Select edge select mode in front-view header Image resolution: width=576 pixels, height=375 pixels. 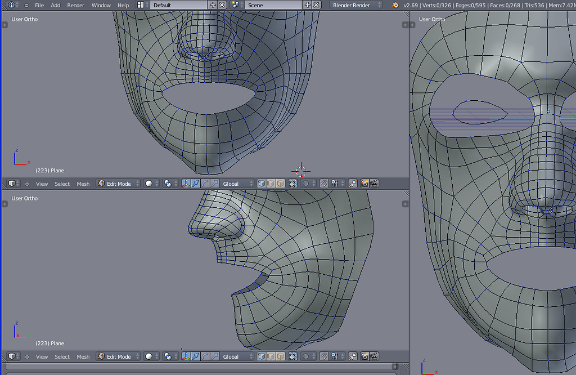click(271, 184)
